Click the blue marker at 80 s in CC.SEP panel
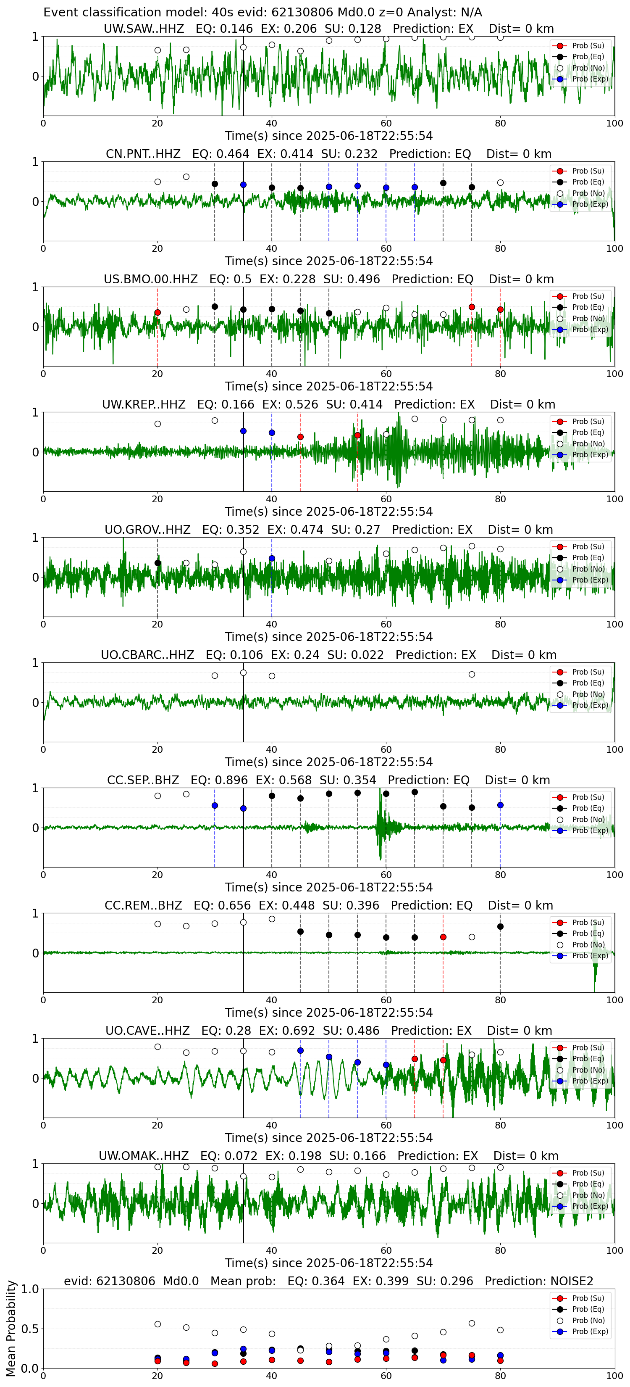Image resolution: width=630 pixels, height=1387 pixels. tap(500, 805)
